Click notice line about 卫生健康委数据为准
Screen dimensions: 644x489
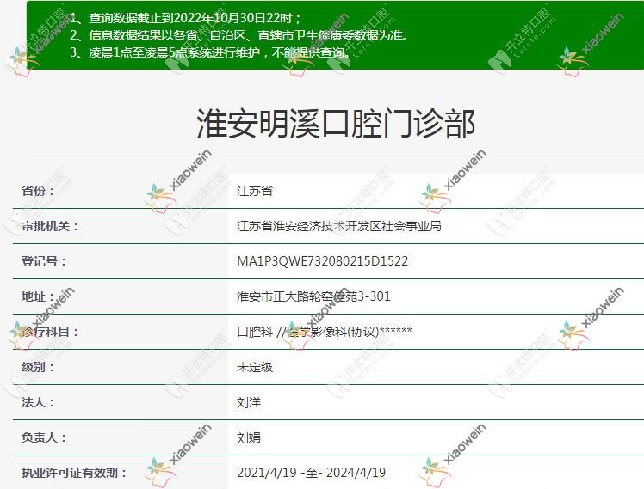click(x=240, y=35)
